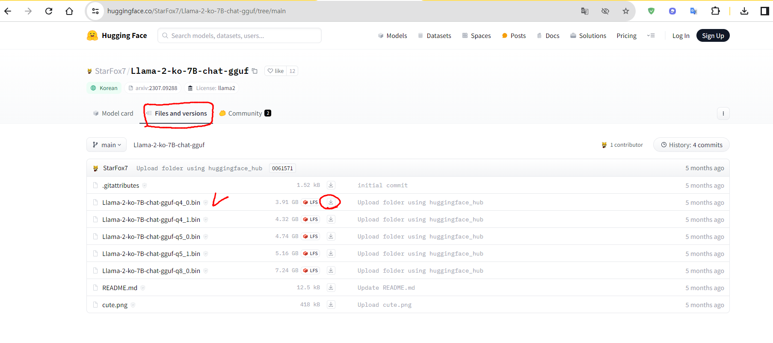Focus the Search models, datasets, users field
This screenshot has height=343, width=773.
click(240, 35)
